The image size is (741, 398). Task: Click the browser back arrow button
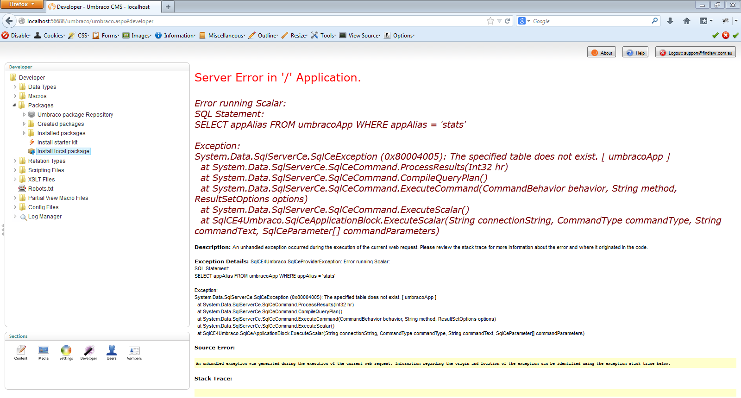point(9,21)
